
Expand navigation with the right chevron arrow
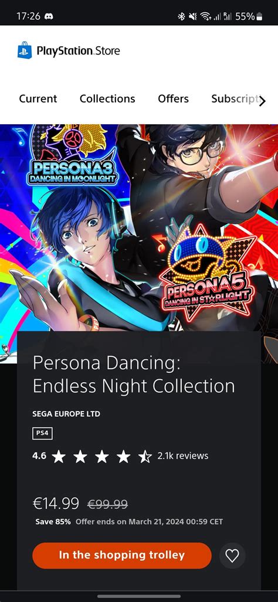pos(262,101)
